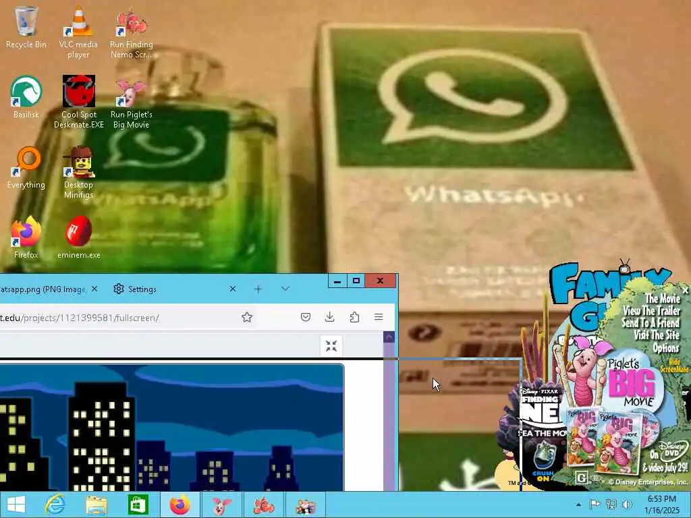Open Options in the Piglet ScreenMate
The width and height of the screenshot is (691, 518).
665,348
